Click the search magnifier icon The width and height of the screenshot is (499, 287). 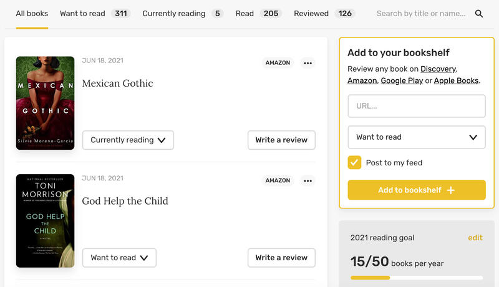coord(479,14)
